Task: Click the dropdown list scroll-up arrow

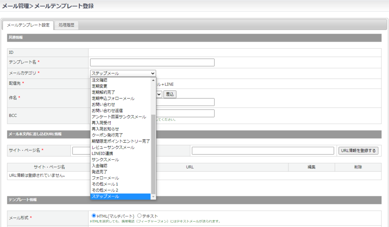Action: [153, 80]
